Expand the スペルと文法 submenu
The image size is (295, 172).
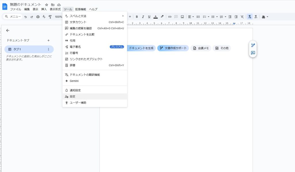tap(94, 16)
